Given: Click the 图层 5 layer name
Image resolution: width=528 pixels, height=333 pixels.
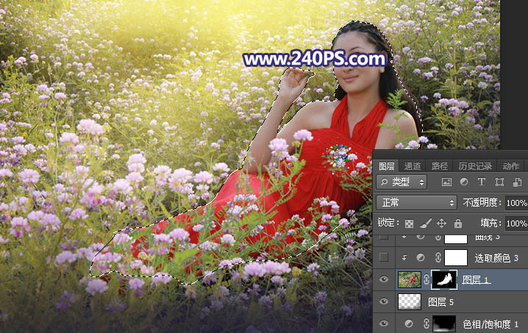Looking at the screenshot, I should click(x=440, y=301).
